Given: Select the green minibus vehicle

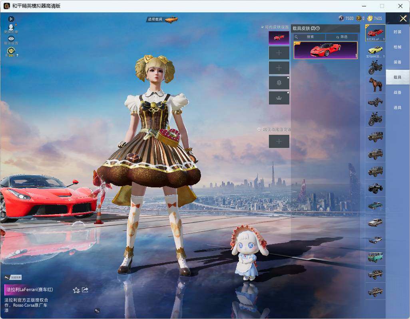Looking at the screenshot, I should coord(375,257).
